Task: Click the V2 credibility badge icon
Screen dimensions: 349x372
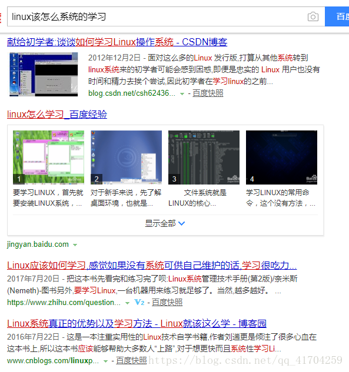Action: [x=139, y=302]
